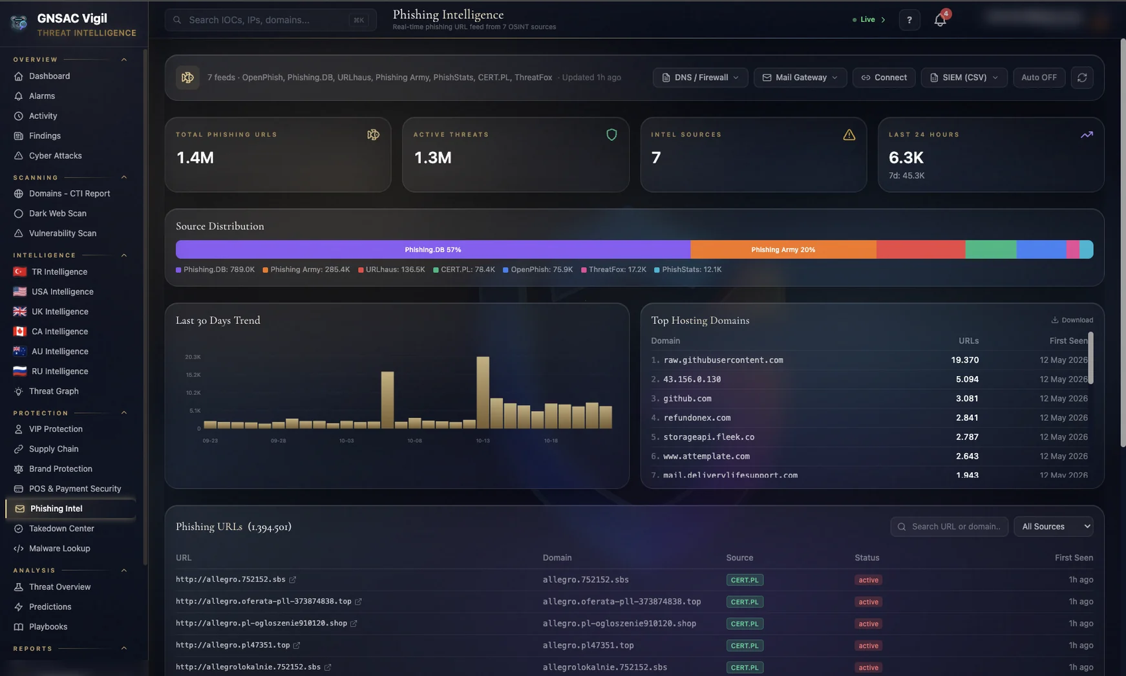Click the Dashboard home icon in sidebar
The width and height of the screenshot is (1126, 676).
click(x=19, y=76)
